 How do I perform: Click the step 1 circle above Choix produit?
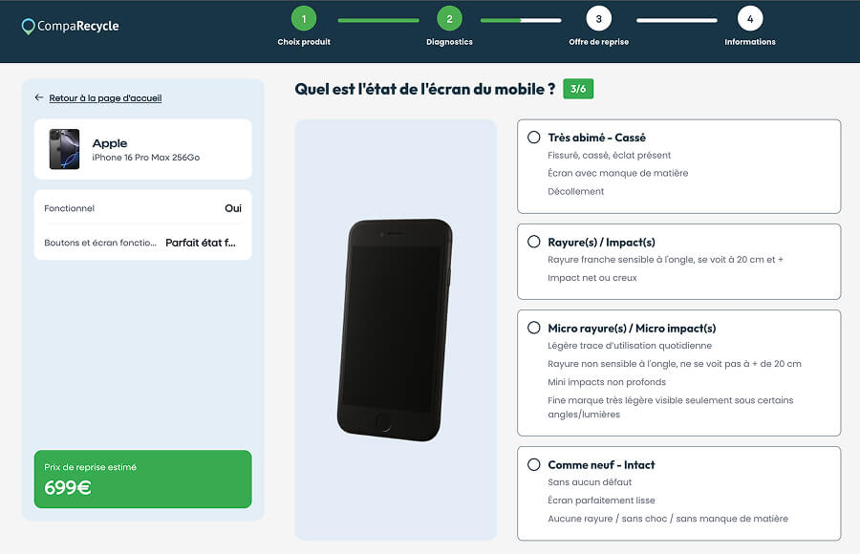pos(304,17)
